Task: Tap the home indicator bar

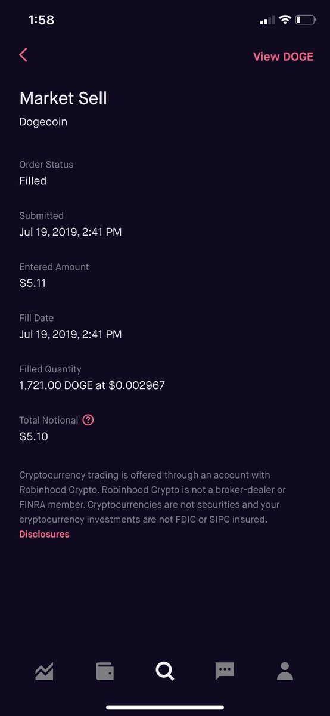Action: [x=165, y=707]
